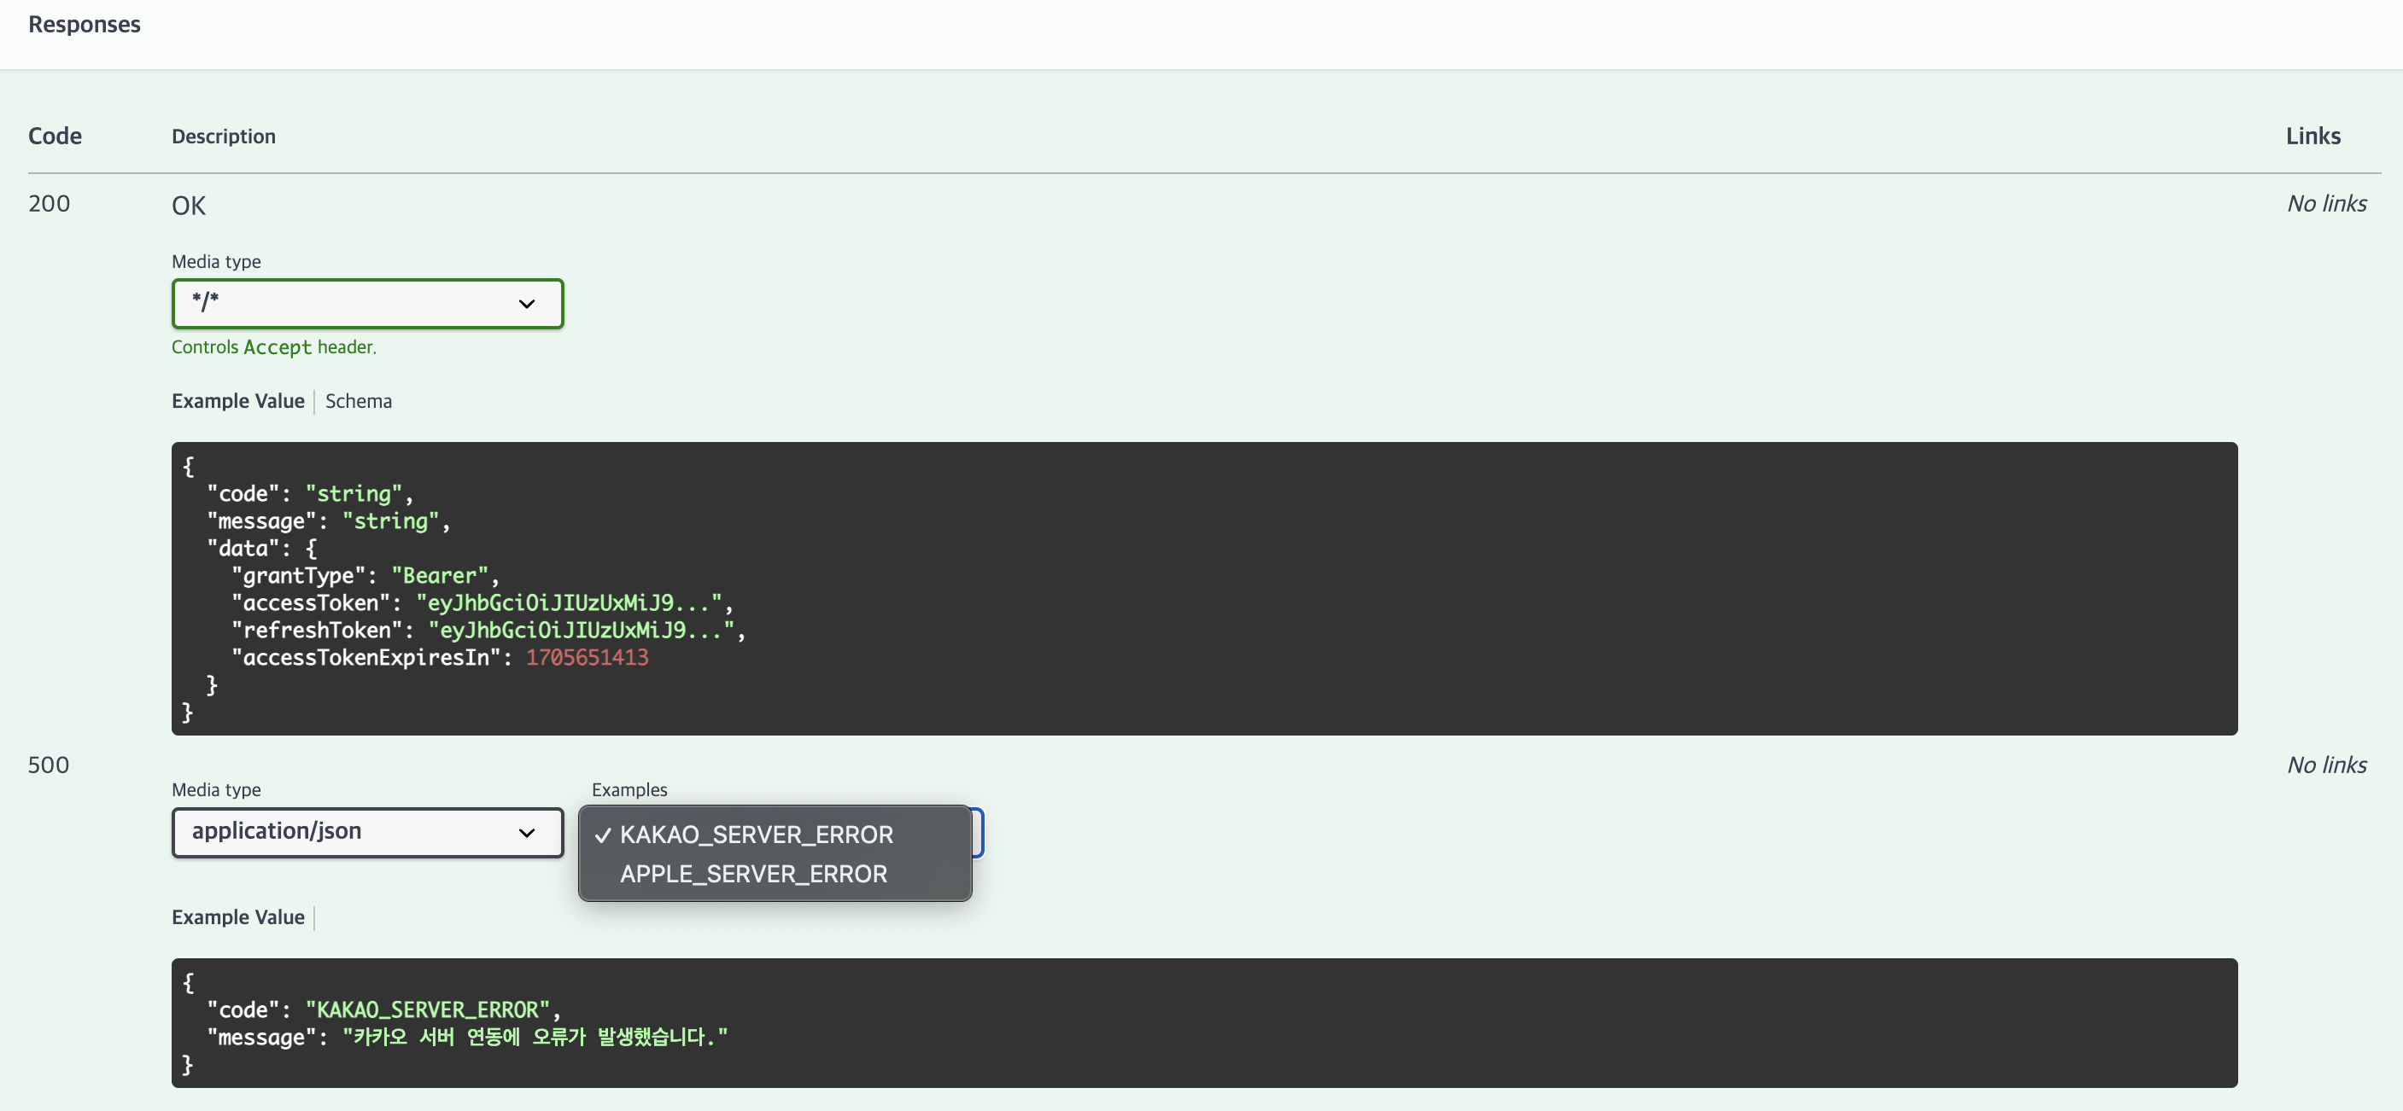Click the checkmark beside KAKAO_SERVER_ERROR

coord(603,835)
